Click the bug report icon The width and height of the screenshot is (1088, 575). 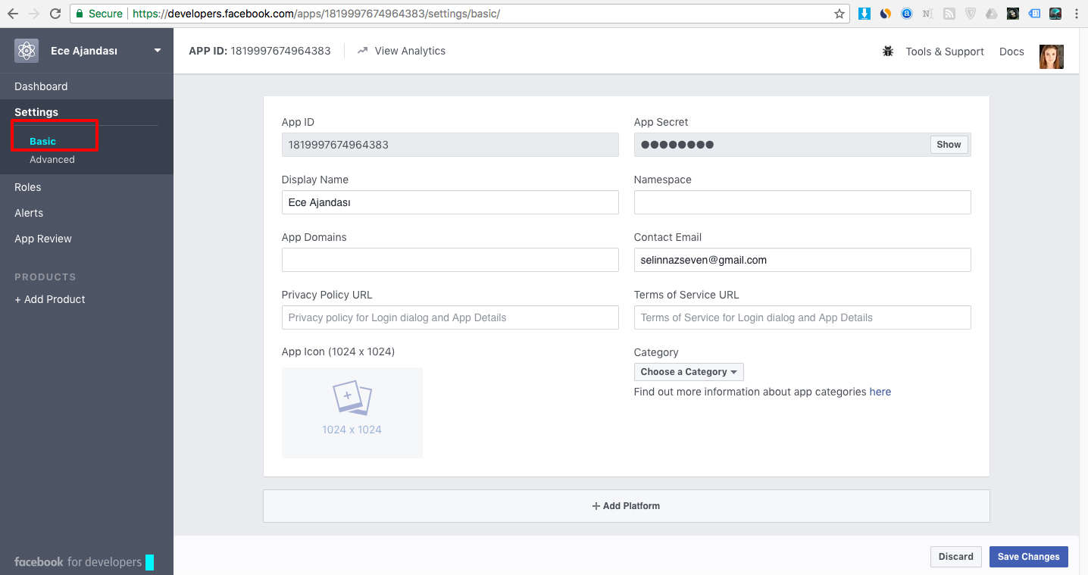coord(887,52)
